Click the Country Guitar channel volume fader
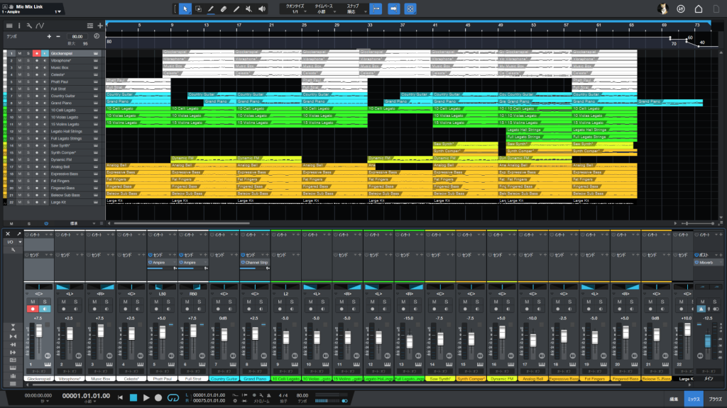 (224, 335)
